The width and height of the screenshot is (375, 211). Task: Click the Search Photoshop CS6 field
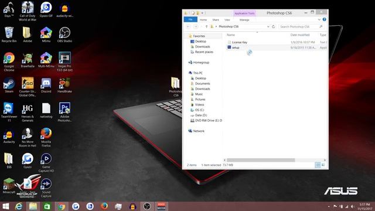(x=301, y=26)
